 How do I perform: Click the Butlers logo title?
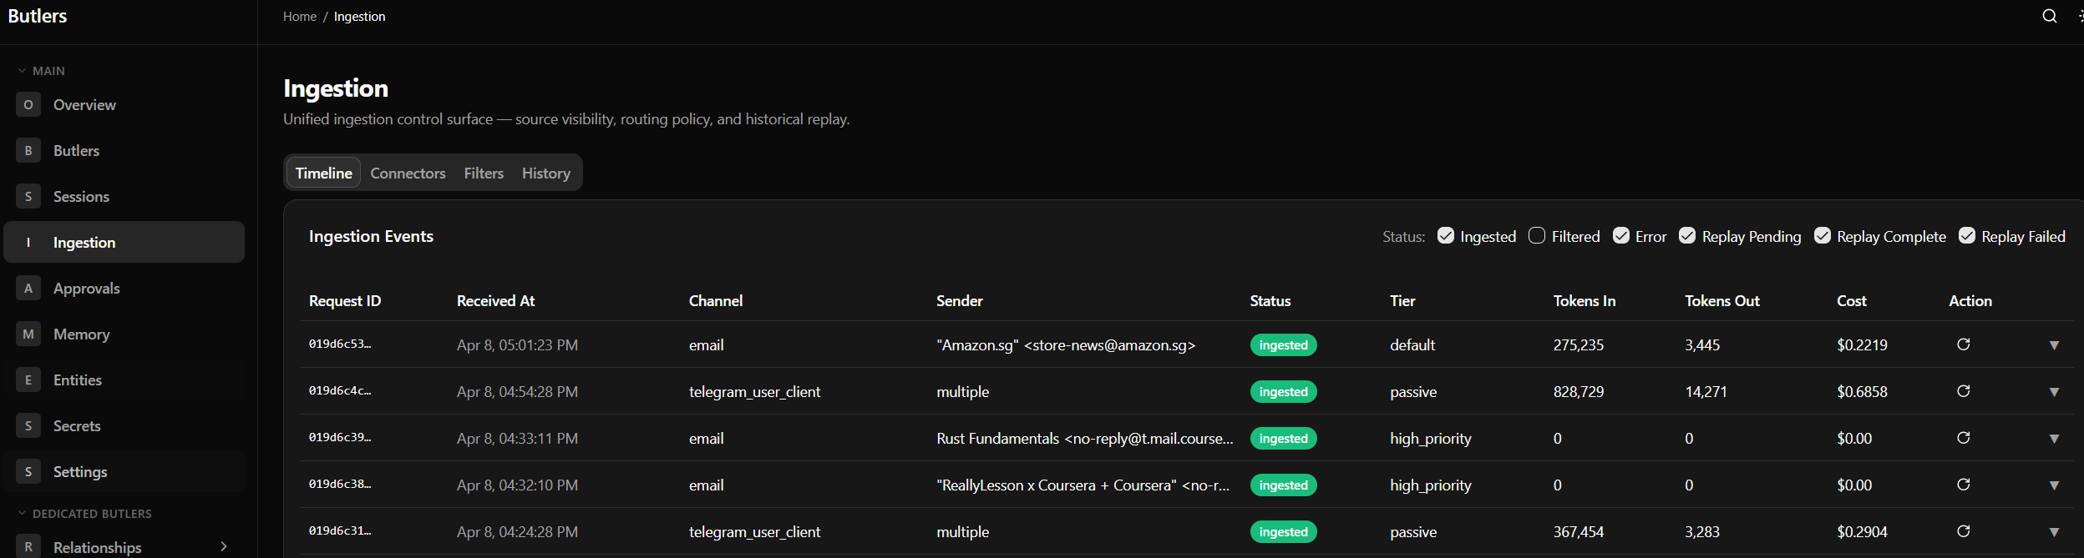click(38, 16)
